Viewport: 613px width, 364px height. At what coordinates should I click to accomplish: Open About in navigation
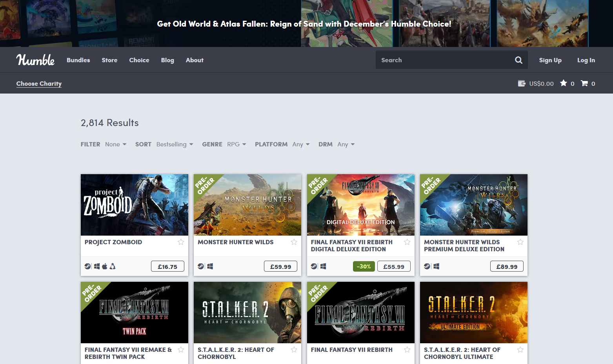pyautogui.click(x=195, y=60)
